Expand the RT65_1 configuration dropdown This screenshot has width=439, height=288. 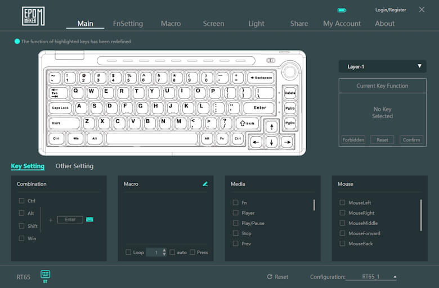pyautogui.click(x=395, y=277)
